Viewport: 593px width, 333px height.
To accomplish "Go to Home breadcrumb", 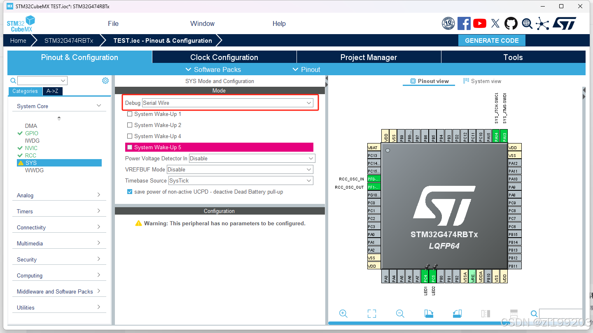I will point(18,41).
